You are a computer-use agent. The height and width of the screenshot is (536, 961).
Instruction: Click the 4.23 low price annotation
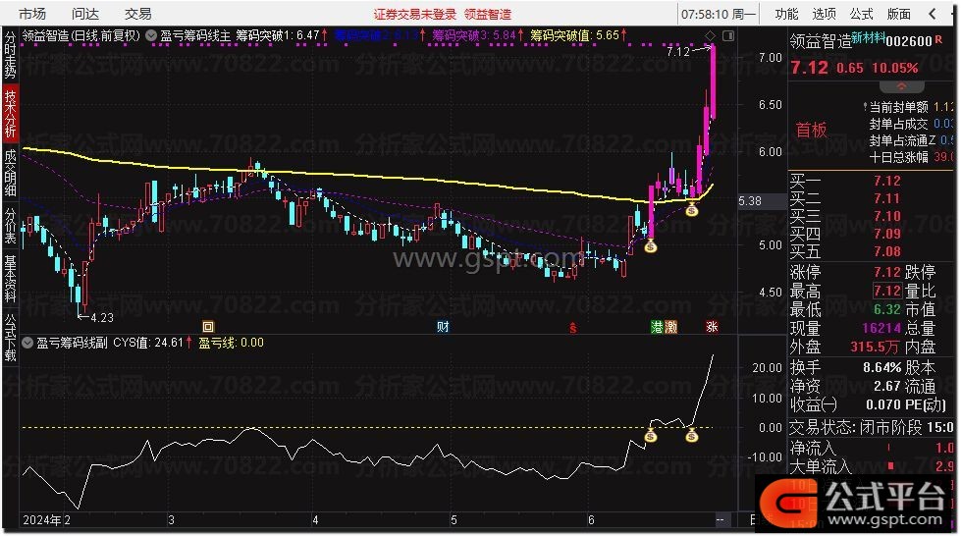(102, 318)
